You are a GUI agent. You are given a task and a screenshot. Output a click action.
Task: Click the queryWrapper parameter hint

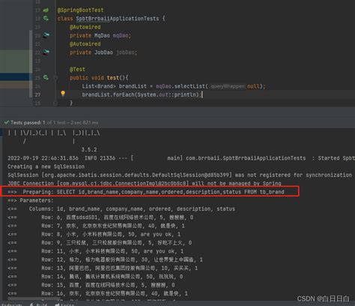[x=228, y=86]
